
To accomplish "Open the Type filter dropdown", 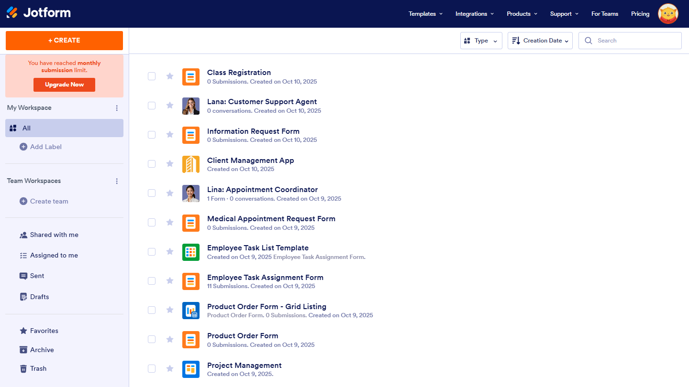I will point(481,41).
